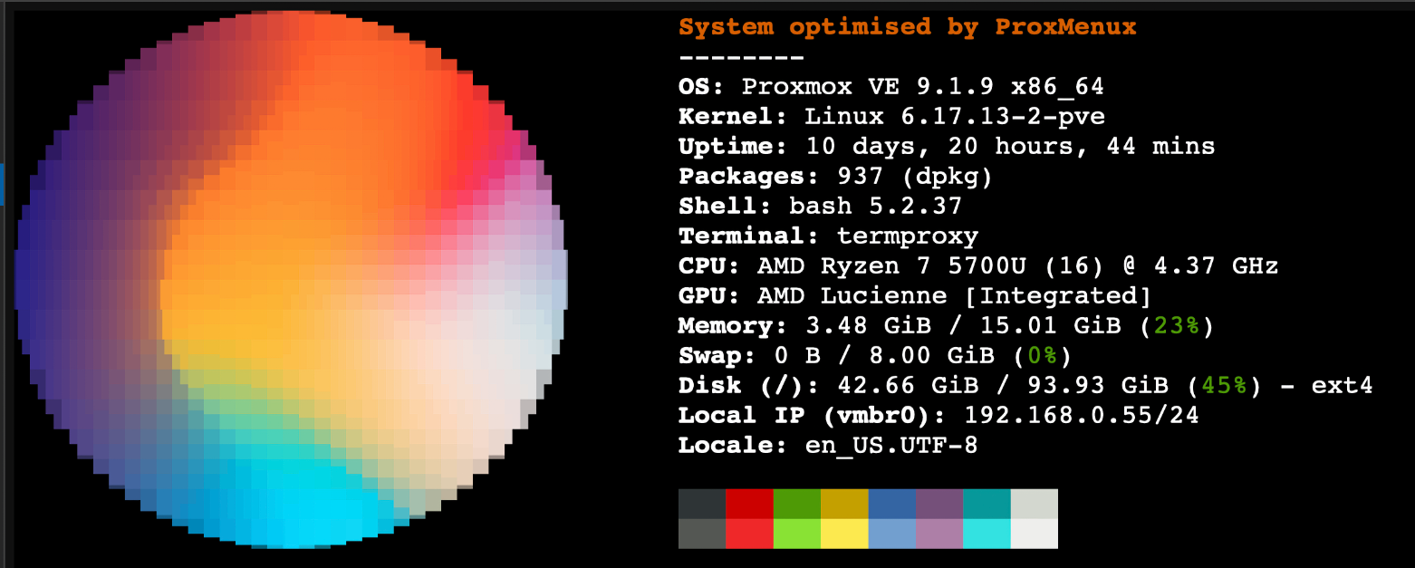The height and width of the screenshot is (568, 1415).
Task: Click the green "0%" swap percentage
Action: (1042, 355)
